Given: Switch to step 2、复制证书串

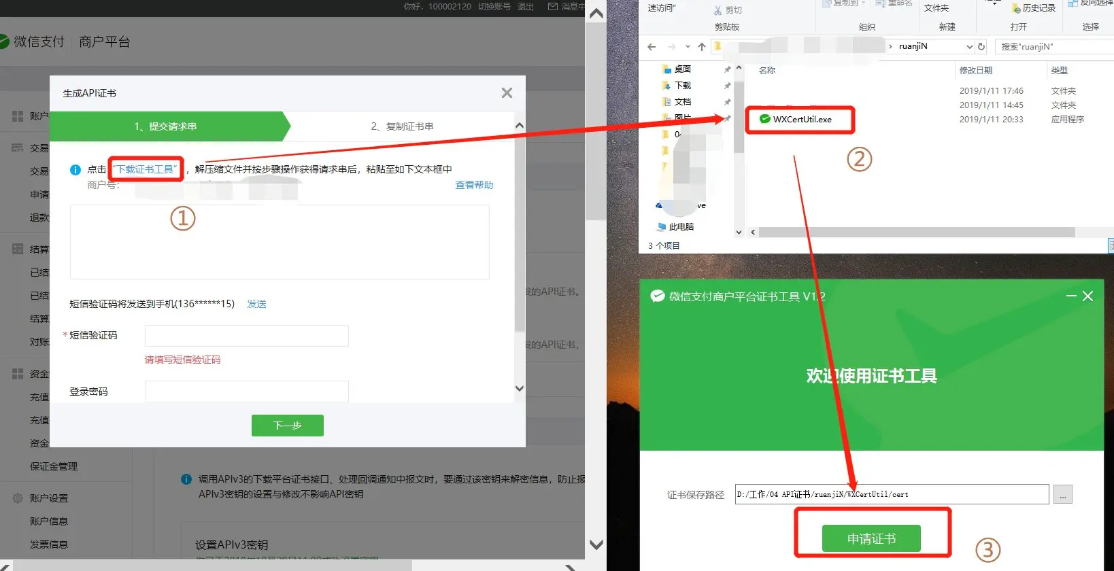Looking at the screenshot, I should (x=402, y=126).
